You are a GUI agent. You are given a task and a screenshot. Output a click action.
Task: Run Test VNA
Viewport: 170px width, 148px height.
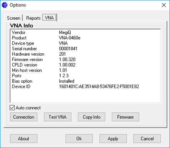58,117
